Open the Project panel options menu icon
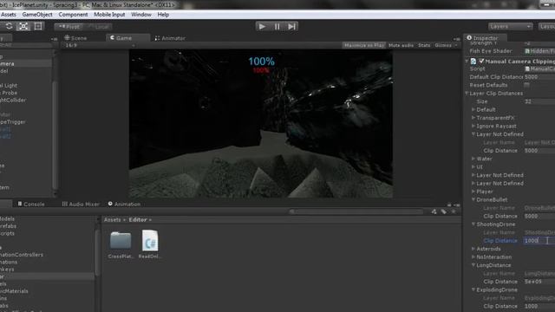The image size is (555, 312). pyautogui.click(x=457, y=205)
